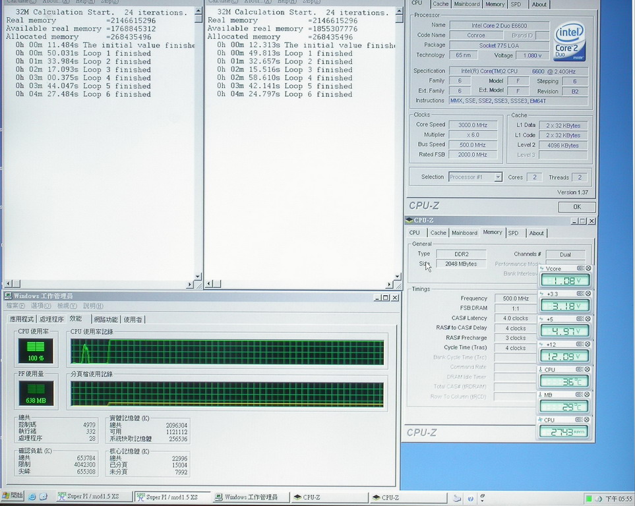Click the Intel Core 2 Duo logo
Screen dimensions: 635x506
coord(570,42)
